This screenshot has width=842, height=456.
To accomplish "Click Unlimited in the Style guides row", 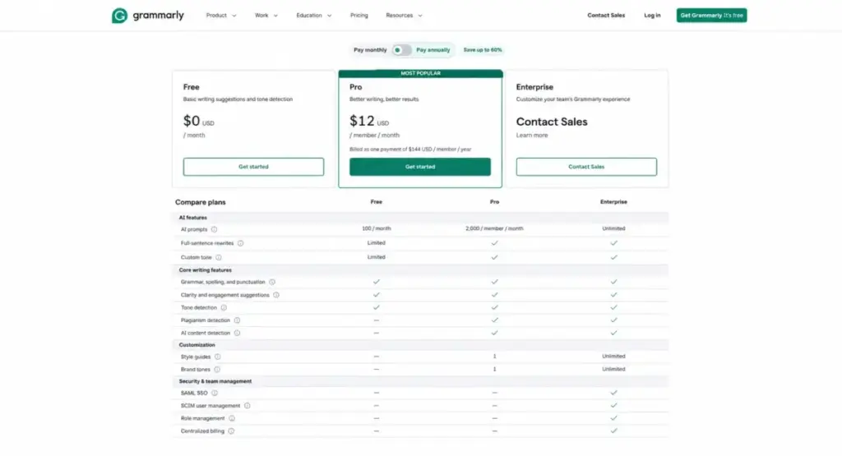I will (613, 357).
